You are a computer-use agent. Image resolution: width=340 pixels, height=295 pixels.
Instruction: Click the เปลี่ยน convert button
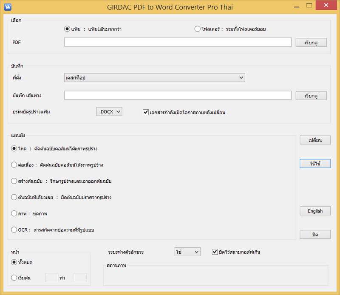click(315, 140)
